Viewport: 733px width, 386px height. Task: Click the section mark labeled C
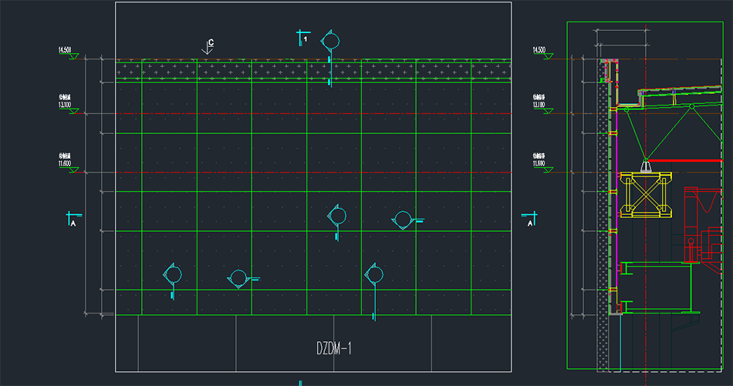click(208, 47)
